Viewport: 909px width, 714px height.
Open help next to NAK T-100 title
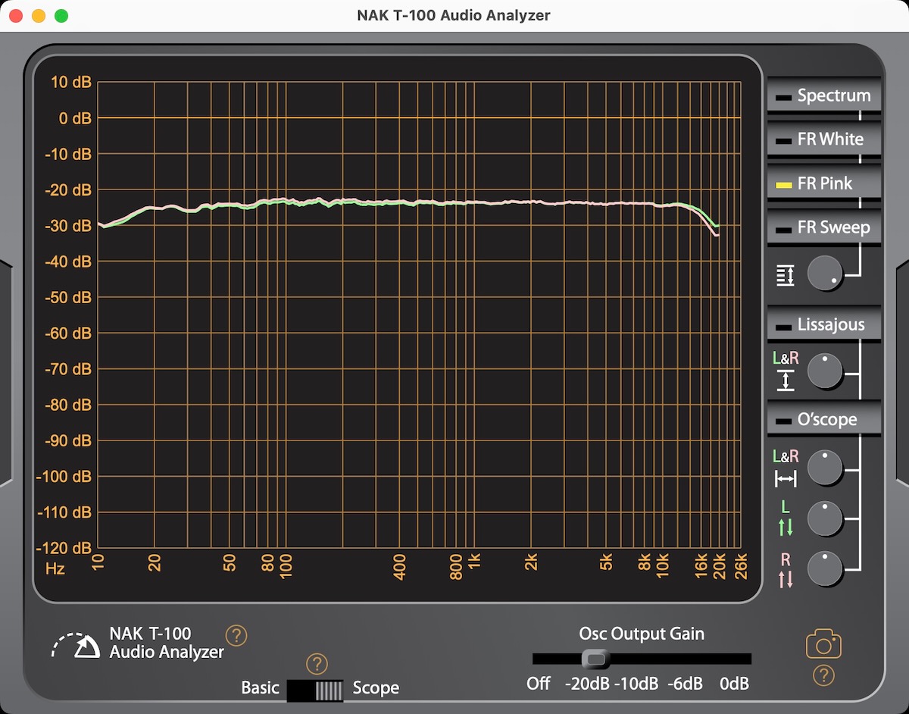click(237, 634)
